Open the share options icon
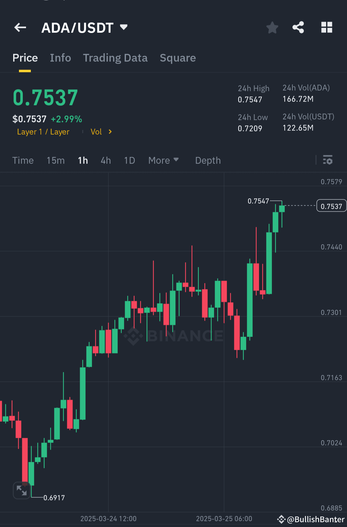The height and width of the screenshot is (527, 347). [298, 28]
